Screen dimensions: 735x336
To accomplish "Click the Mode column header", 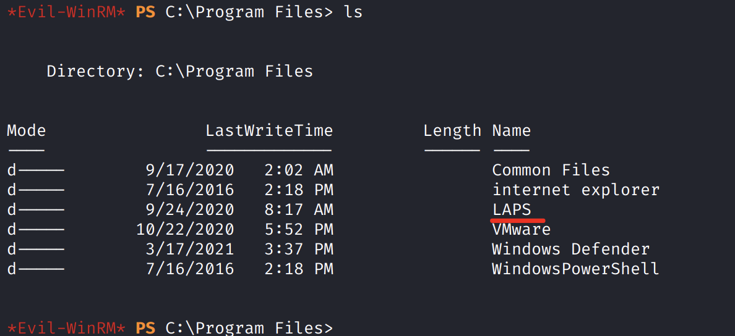I will point(26,130).
